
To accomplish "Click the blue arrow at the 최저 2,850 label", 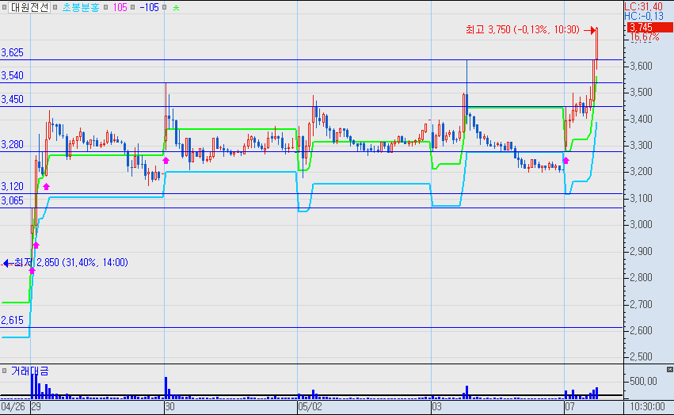I will [7, 263].
